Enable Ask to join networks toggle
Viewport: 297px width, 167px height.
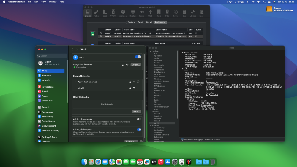(139, 119)
